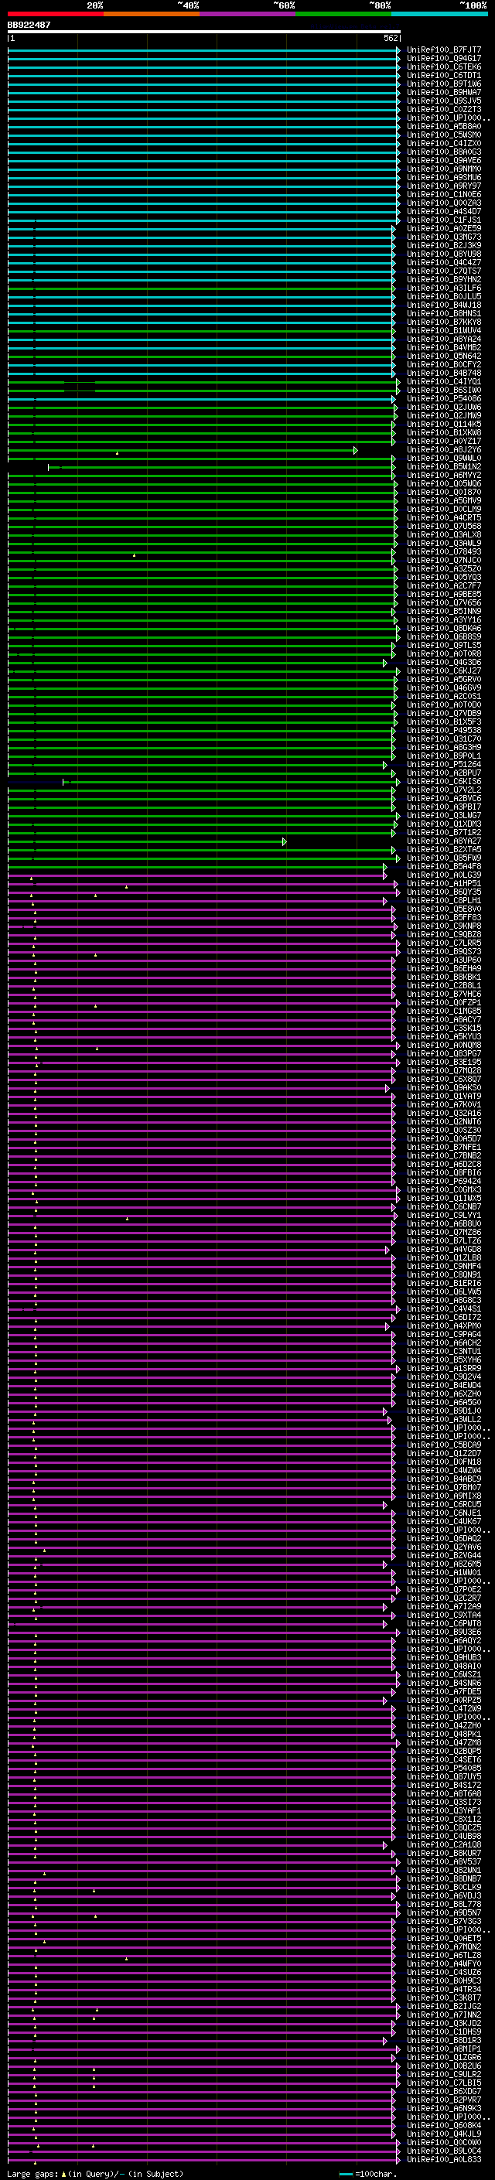Click hit label UniRef100_C4IZX0
The image size is (495, 2180).
pos(444,143)
